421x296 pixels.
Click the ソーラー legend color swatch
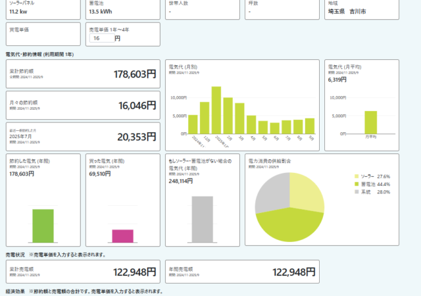pos(357,177)
